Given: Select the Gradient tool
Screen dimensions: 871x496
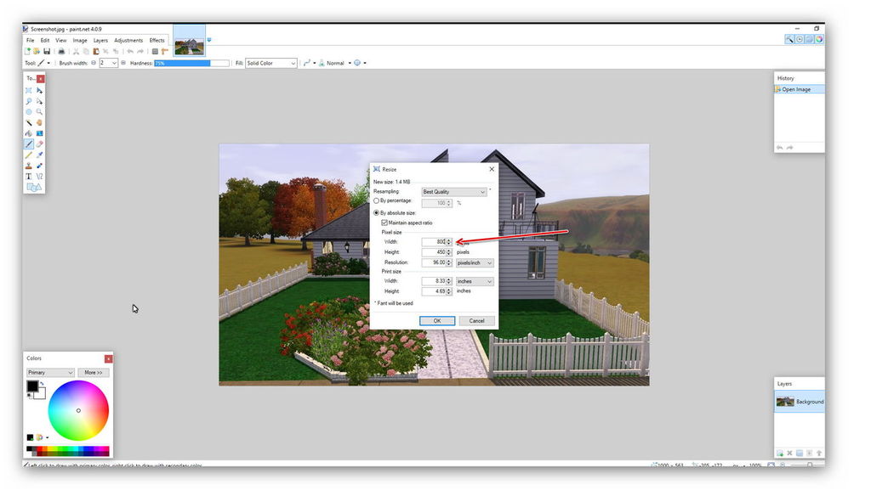Looking at the screenshot, I should tap(39, 133).
